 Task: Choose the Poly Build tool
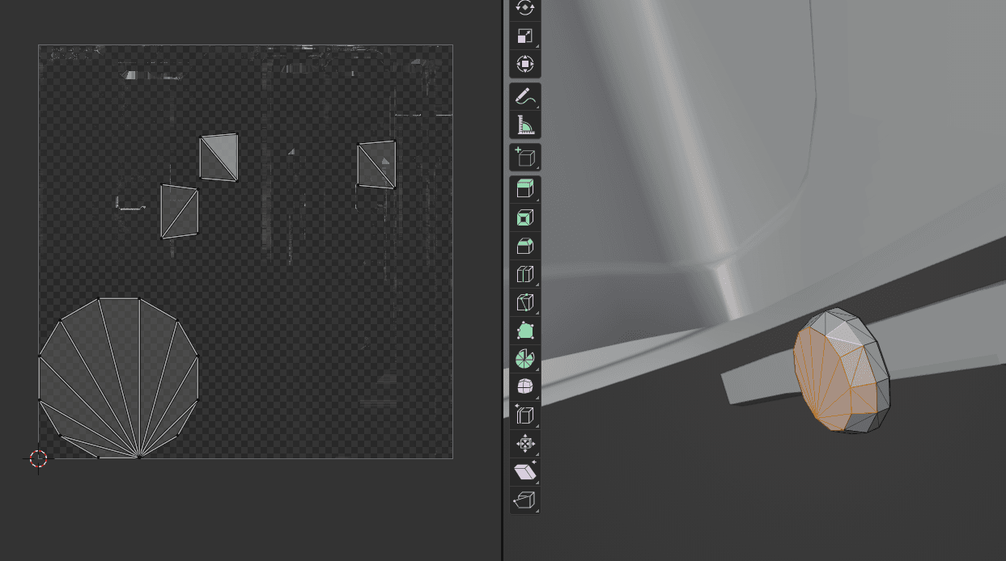click(x=525, y=331)
